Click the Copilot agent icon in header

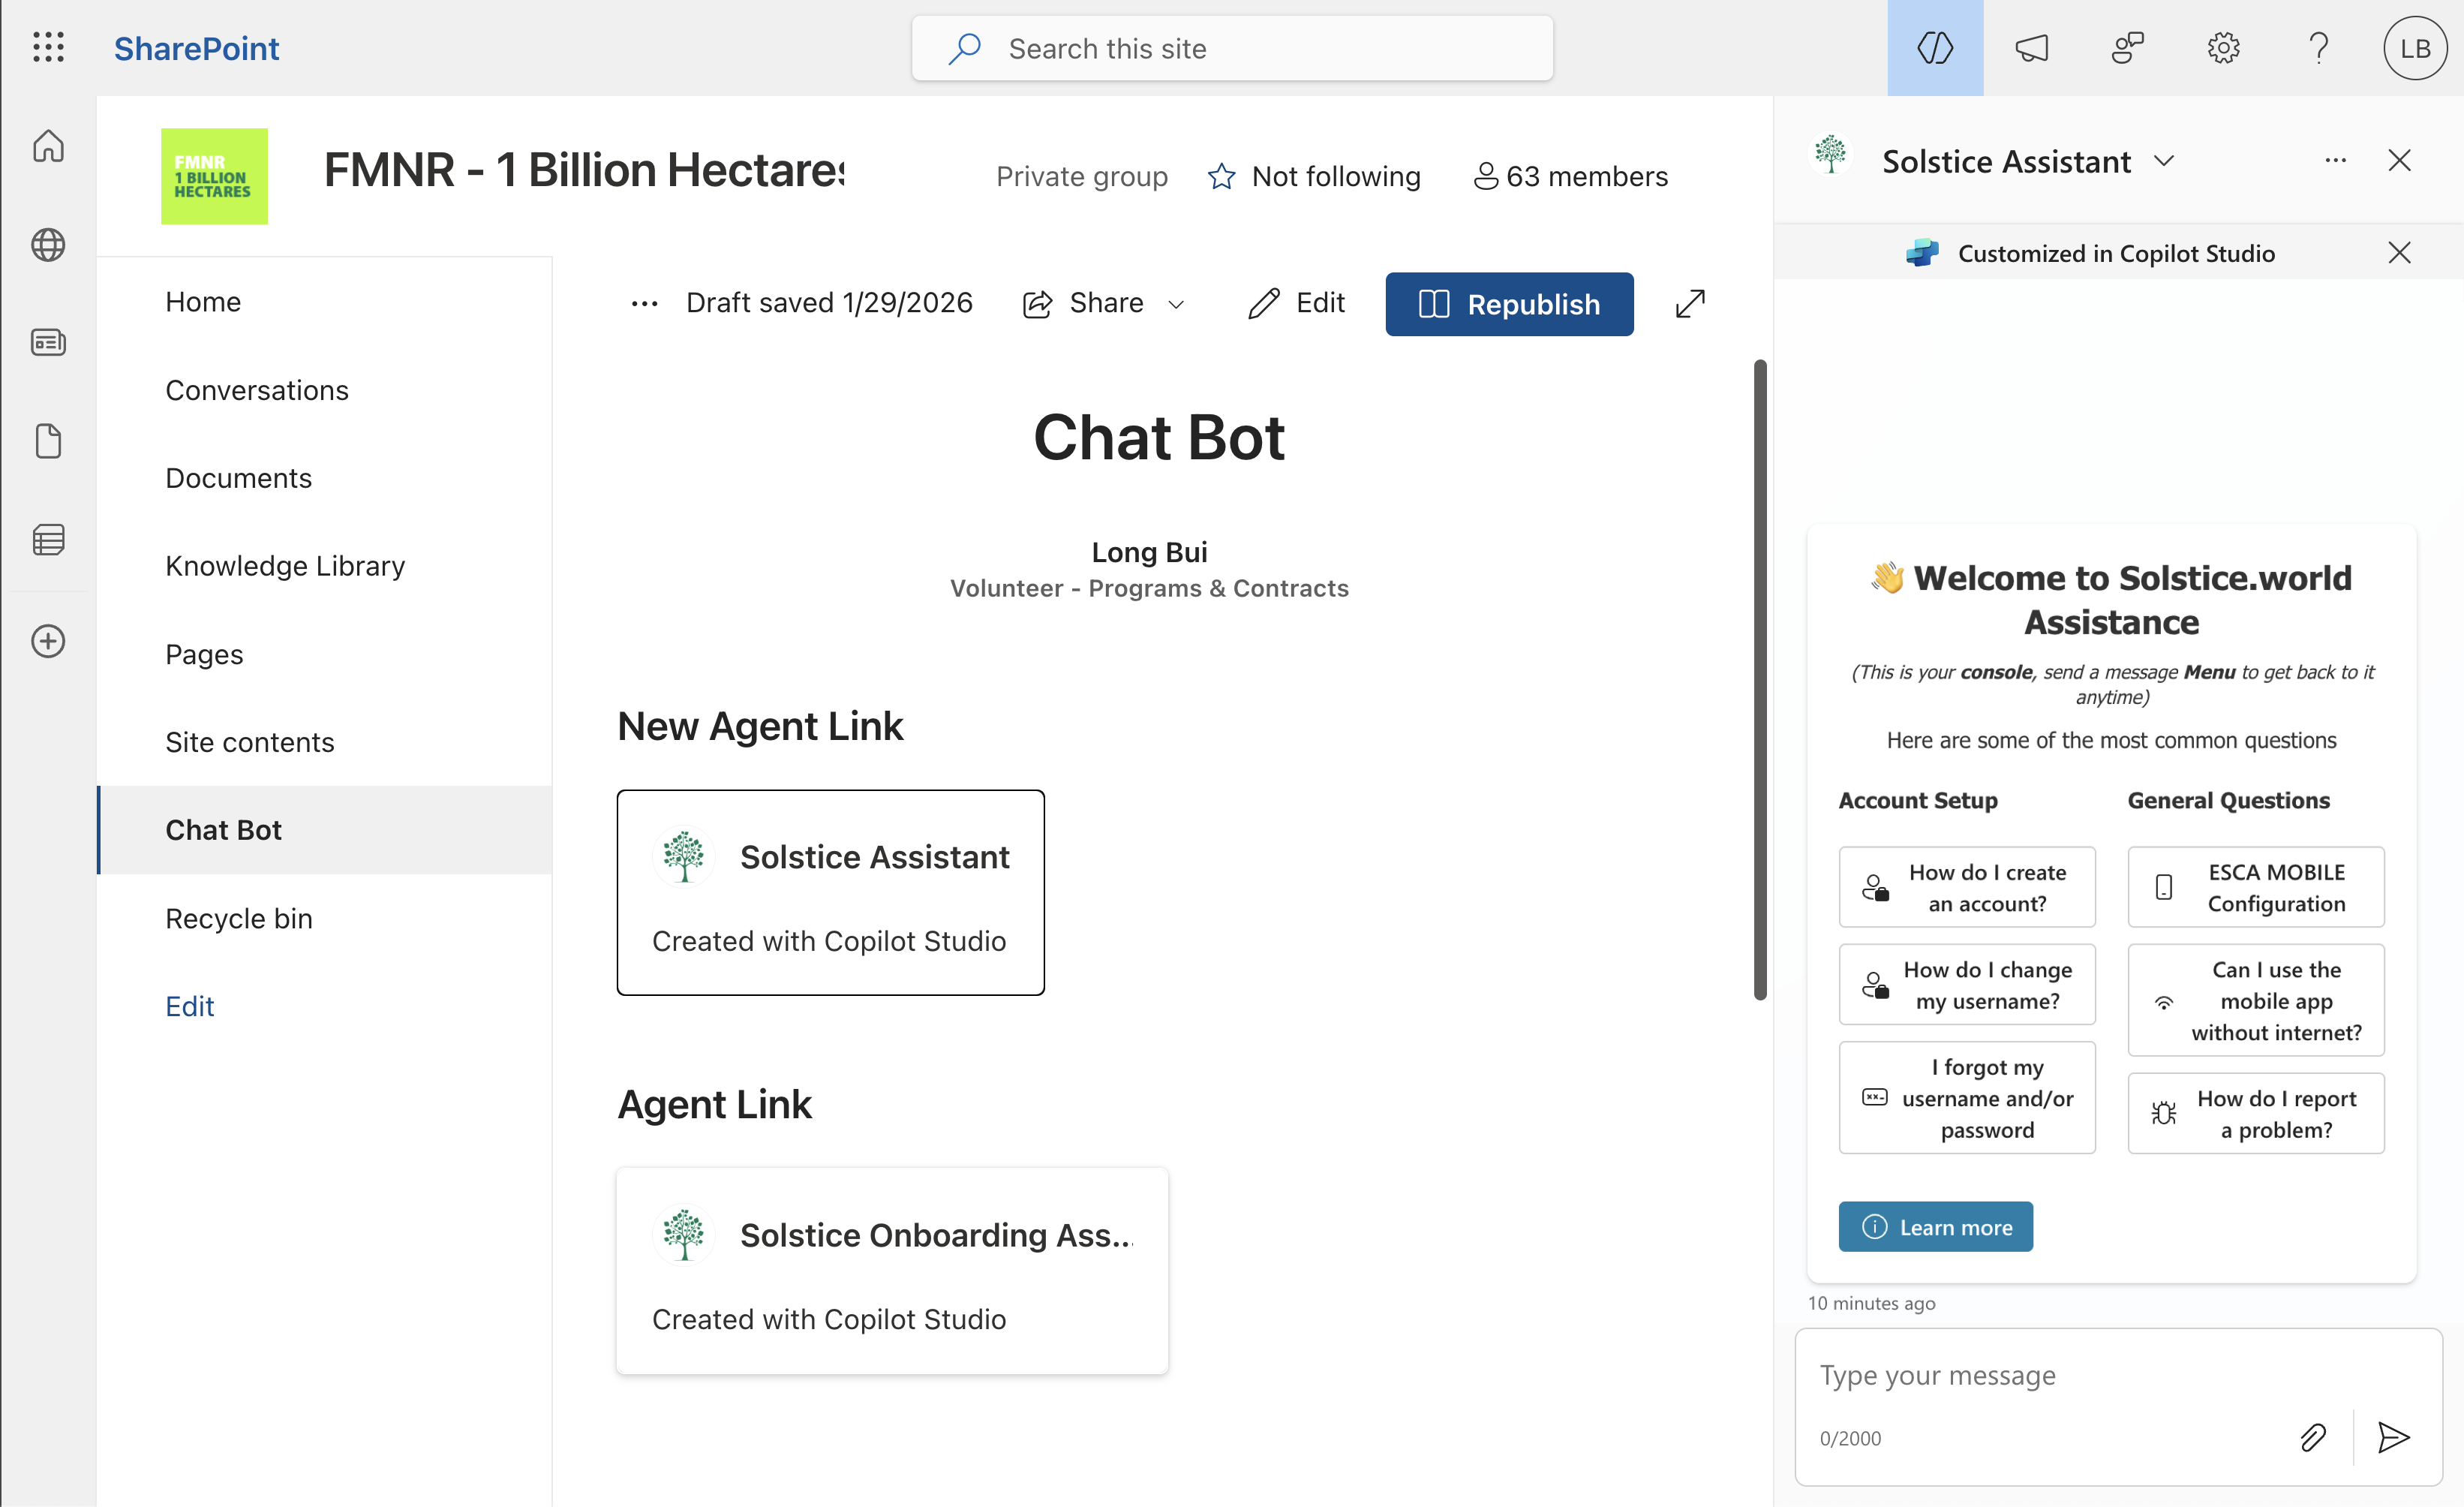pos(1934,47)
